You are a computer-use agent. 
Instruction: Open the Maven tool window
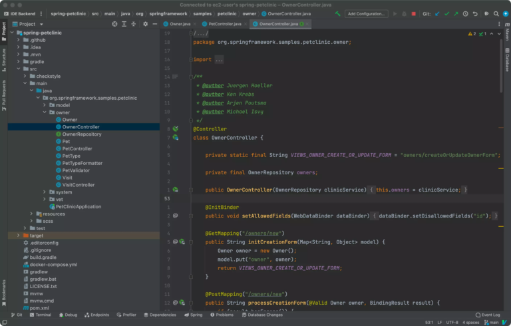pos(507,32)
